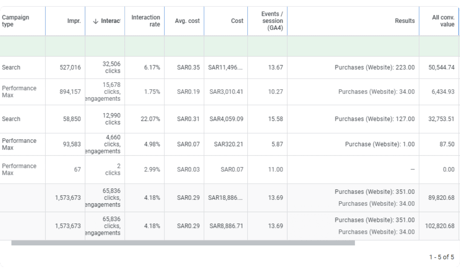Screen dimensions: 460x273
Task: Click the 32,753.51 conversion value
Action: tap(441, 119)
